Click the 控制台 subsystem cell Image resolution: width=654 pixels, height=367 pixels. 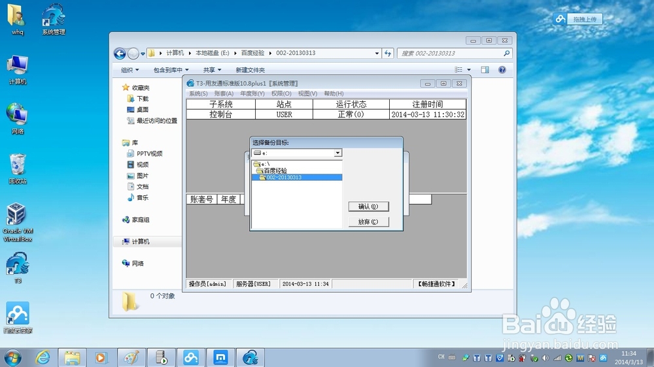coord(220,114)
